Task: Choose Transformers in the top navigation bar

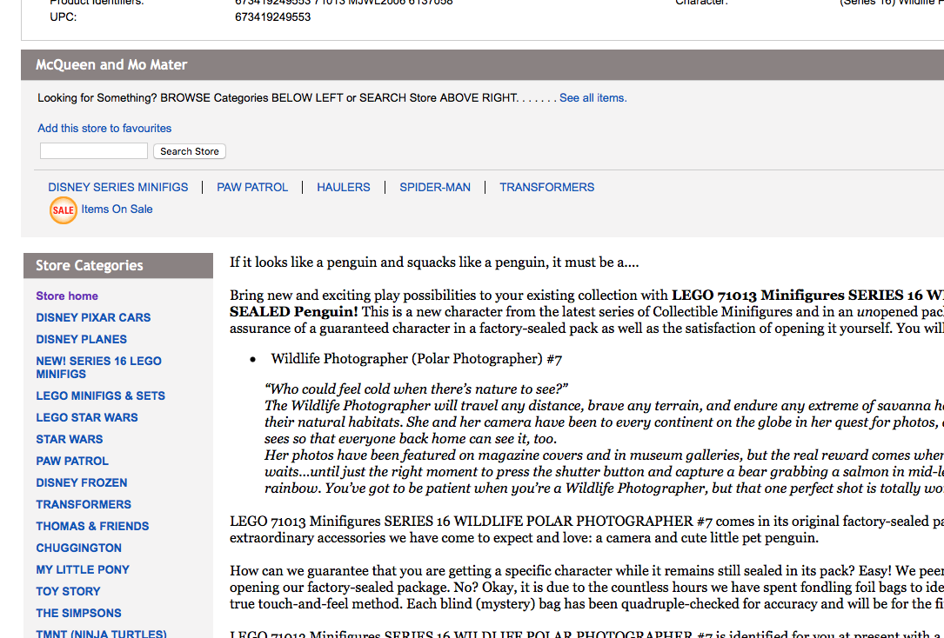Action: 547,187
